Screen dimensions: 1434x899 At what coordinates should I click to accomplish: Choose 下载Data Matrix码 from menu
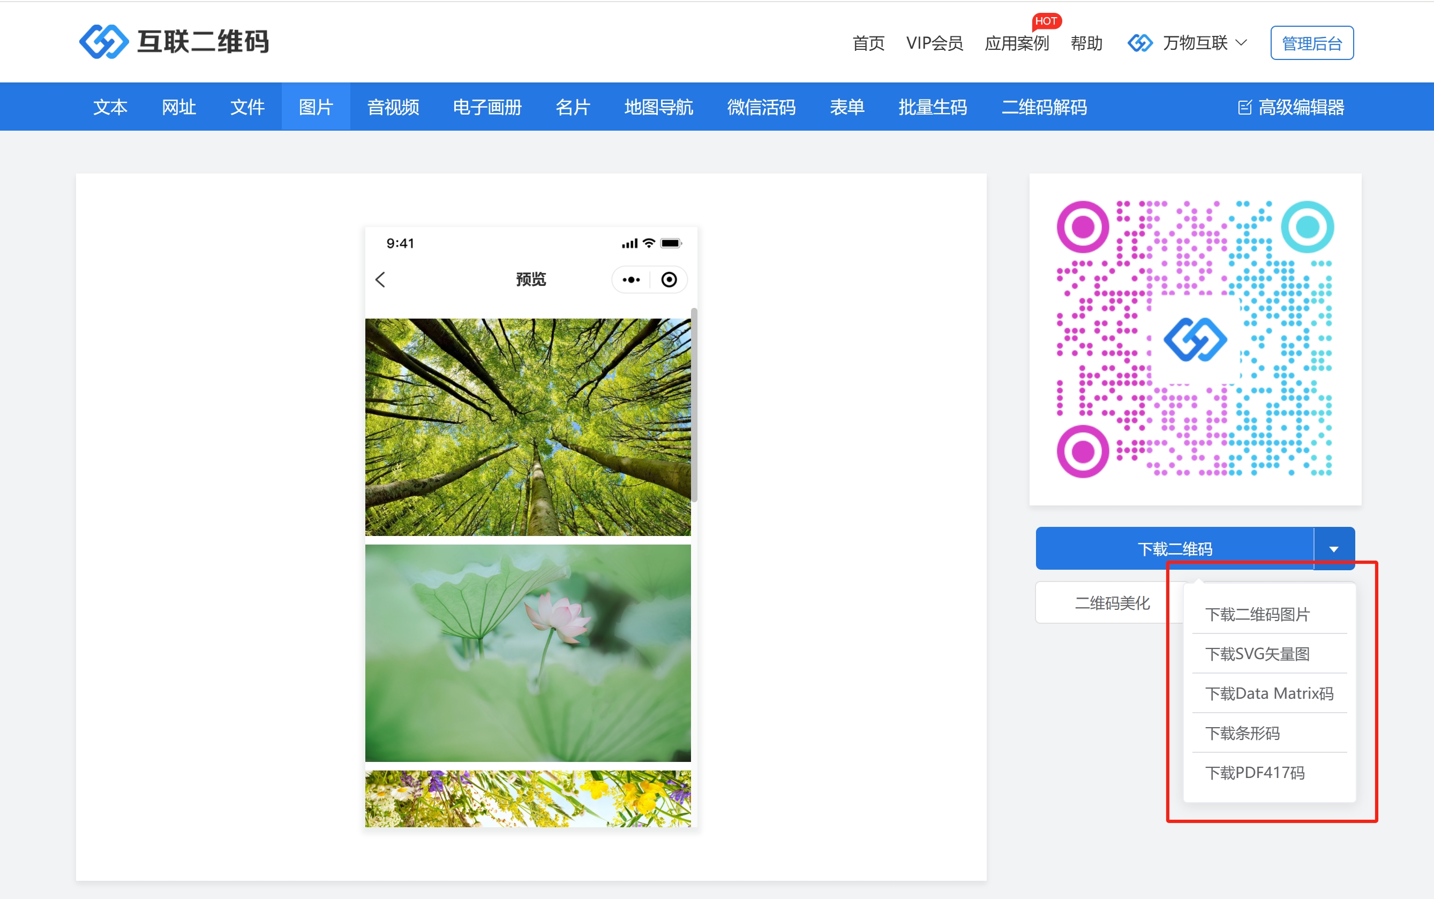pyautogui.click(x=1269, y=693)
